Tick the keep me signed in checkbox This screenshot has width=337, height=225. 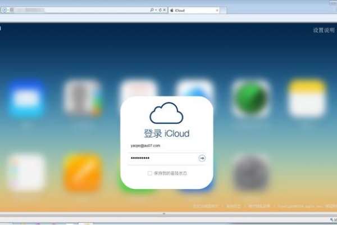(150, 173)
